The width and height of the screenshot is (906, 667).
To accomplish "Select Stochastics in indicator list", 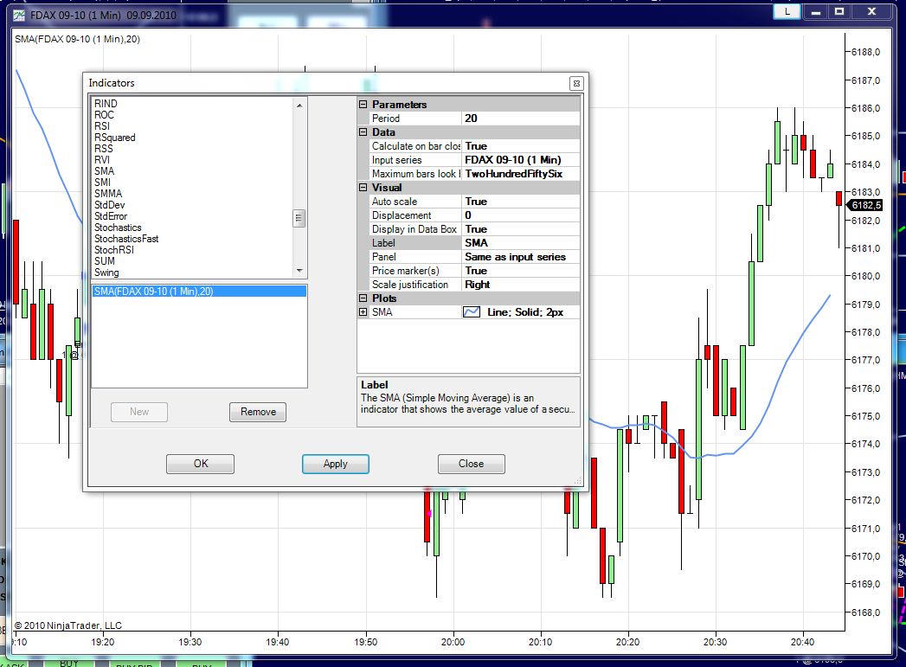I will (118, 228).
